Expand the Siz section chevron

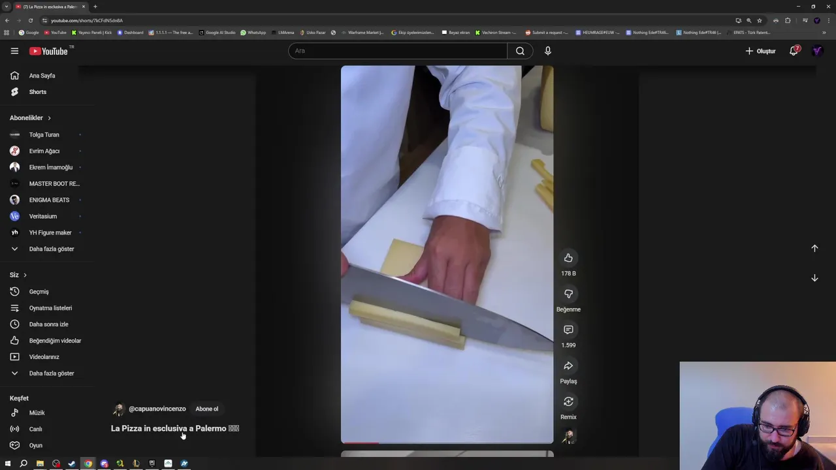click(25, 275)
